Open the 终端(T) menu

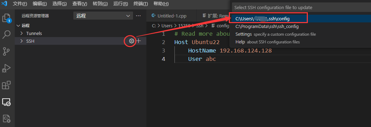[x=141, y=4]
